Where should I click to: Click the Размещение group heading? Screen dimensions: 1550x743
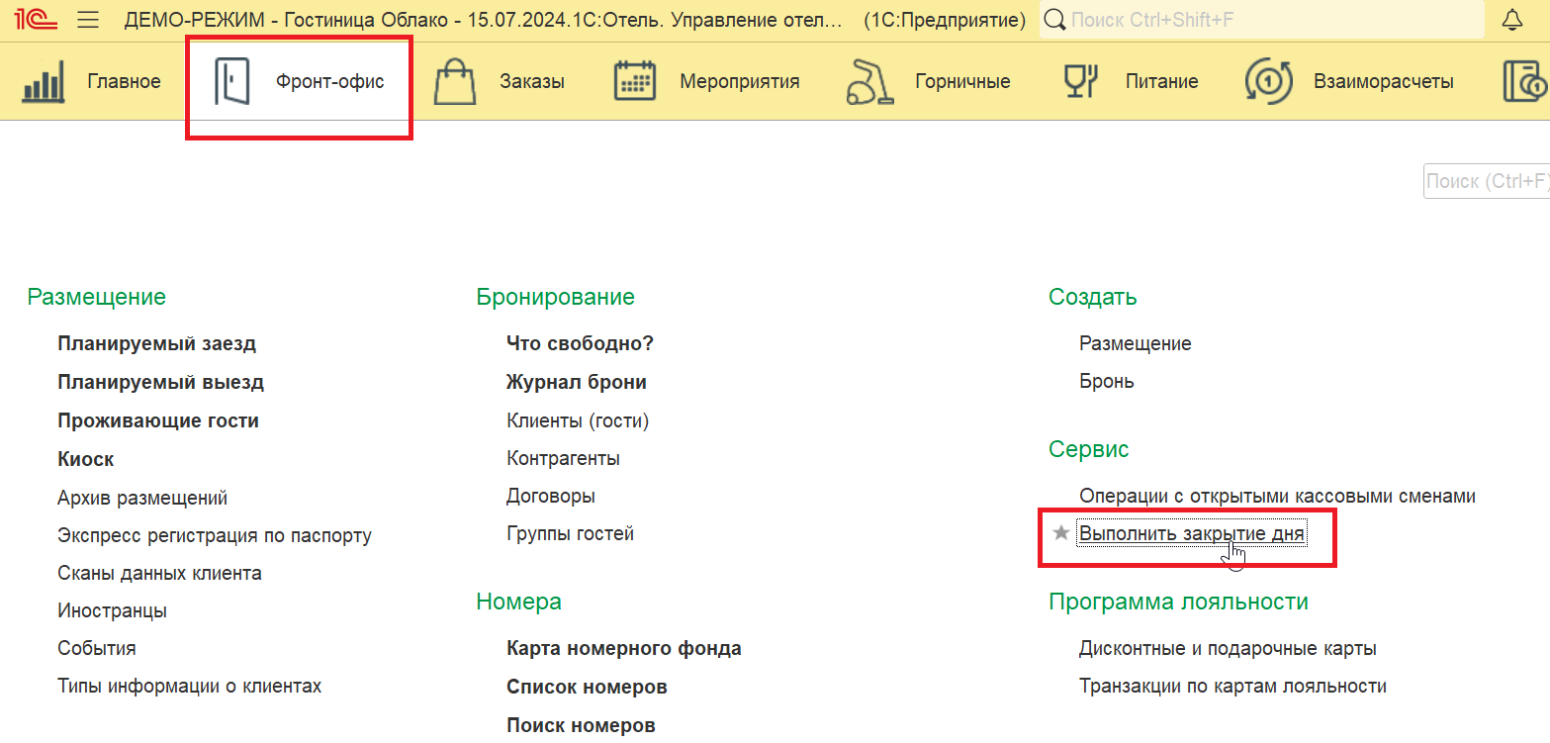97,297
